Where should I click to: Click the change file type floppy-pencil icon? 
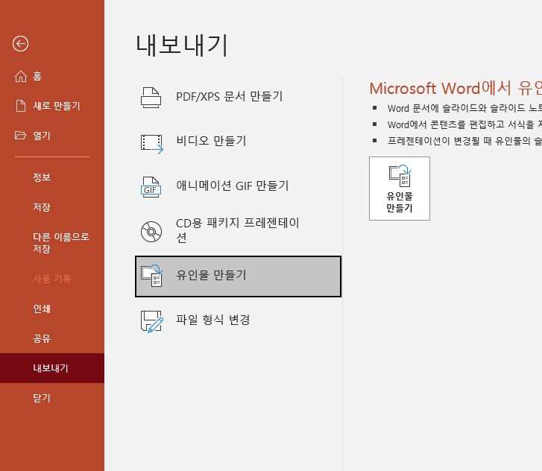pyautogui.click(x=152, y=322)
